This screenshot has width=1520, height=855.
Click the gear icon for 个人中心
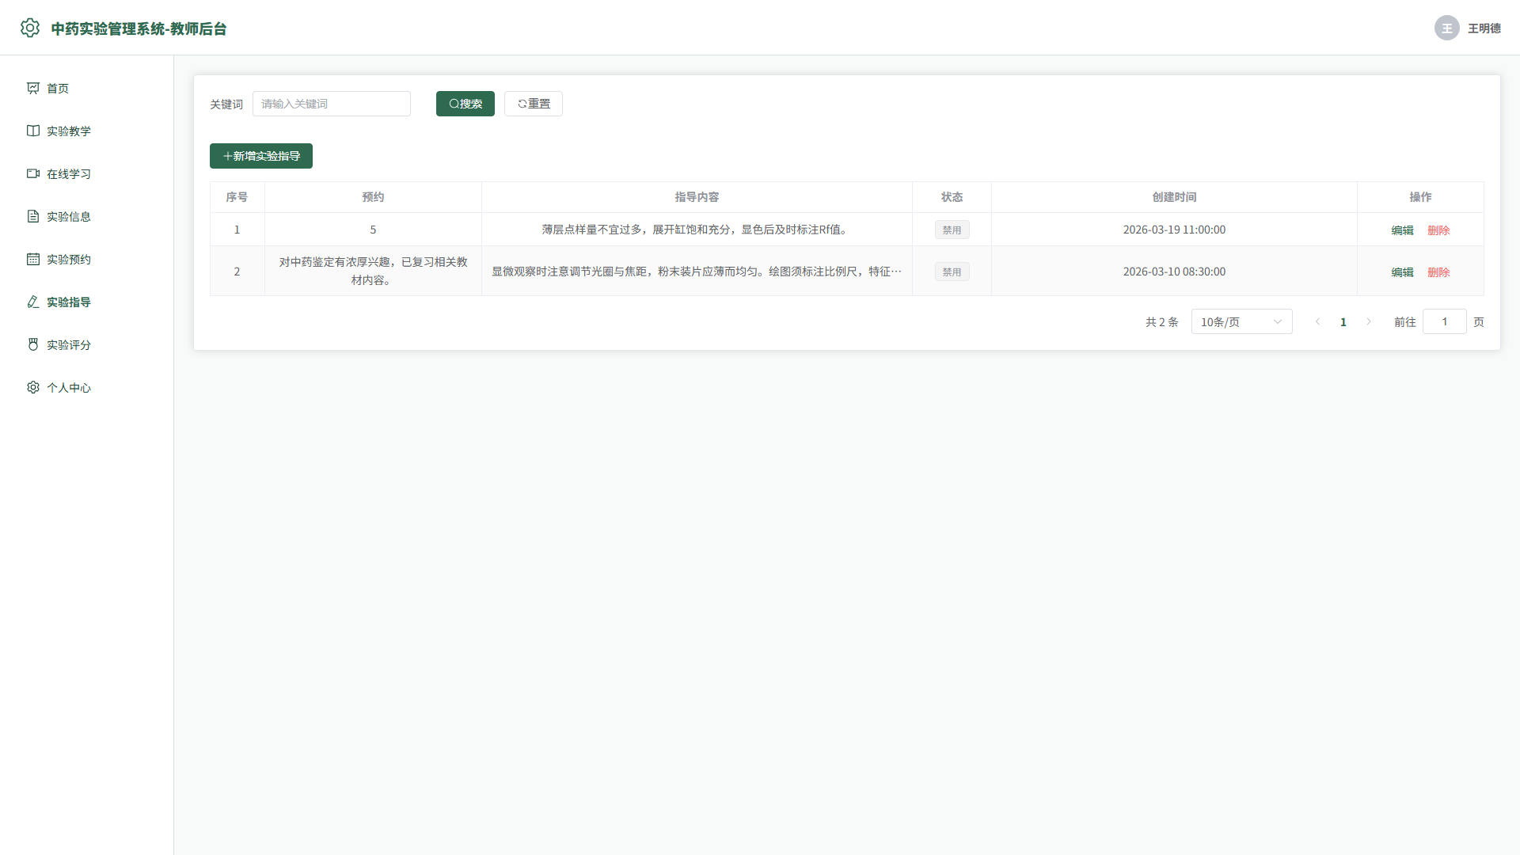[x=33, y=387]
